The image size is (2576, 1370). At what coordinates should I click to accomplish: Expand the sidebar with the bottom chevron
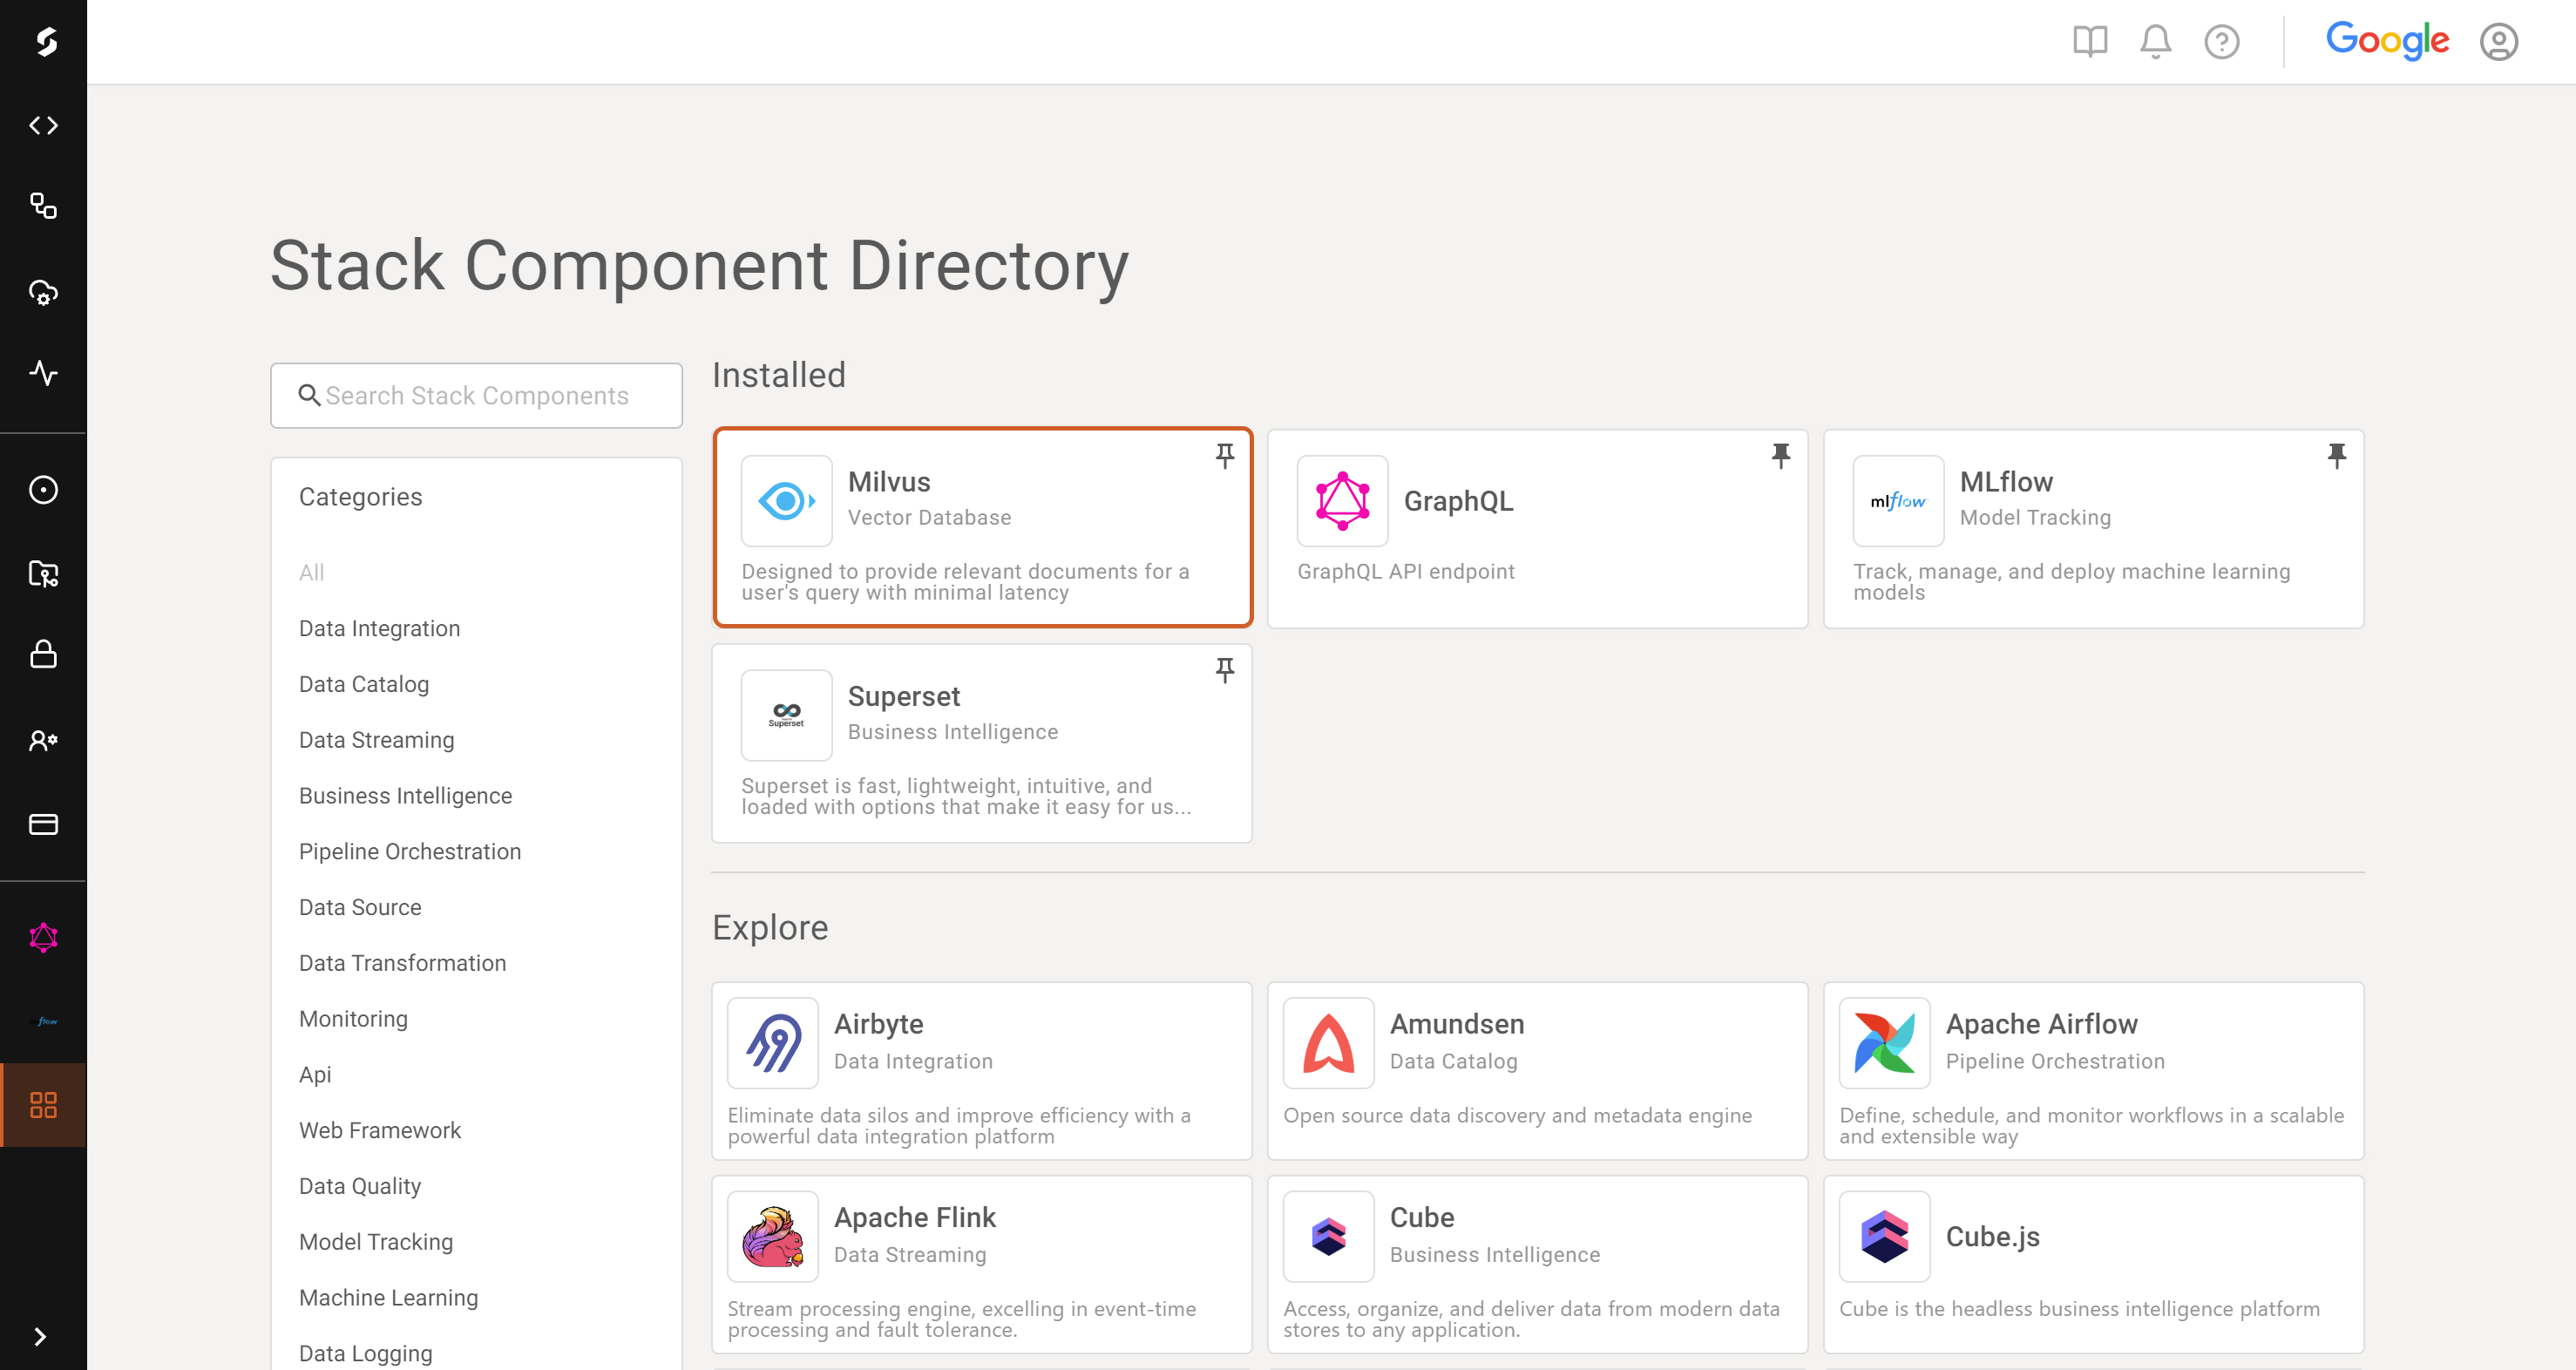coord(43,1336)
